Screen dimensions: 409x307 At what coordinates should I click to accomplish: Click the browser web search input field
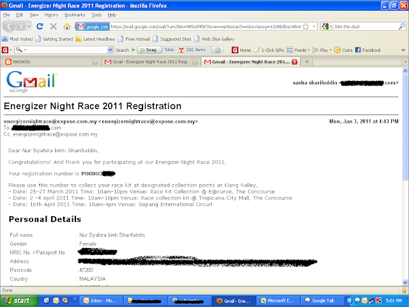click(x=365, y=26)
